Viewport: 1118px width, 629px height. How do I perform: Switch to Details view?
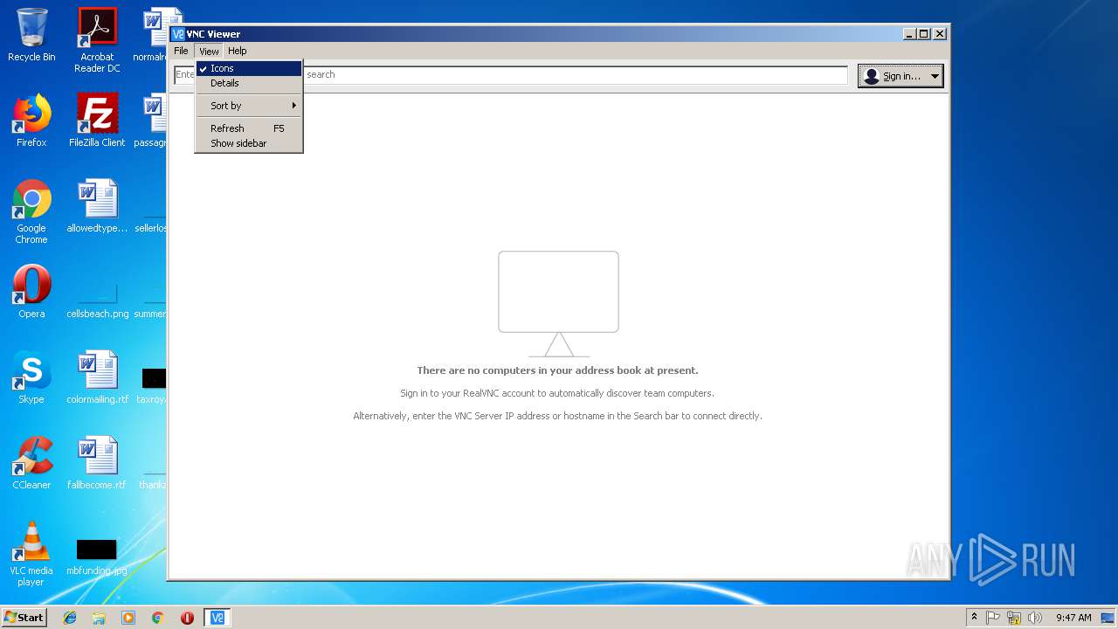click(249, 83)
